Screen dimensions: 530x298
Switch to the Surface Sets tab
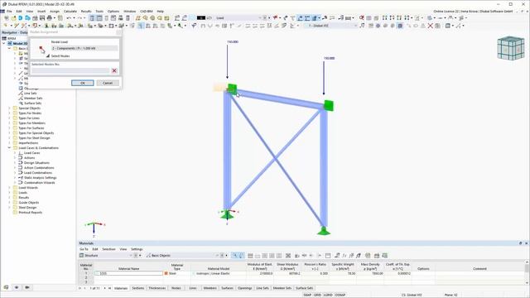pyautogui.click(x=305, y=288)
